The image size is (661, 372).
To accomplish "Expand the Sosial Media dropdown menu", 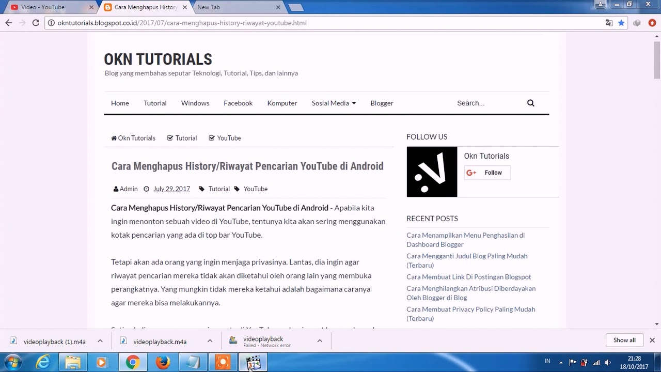I will click(334, 103).
